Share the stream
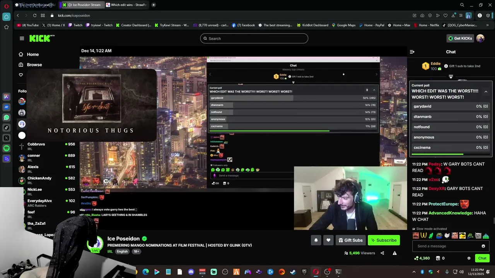Viewport: 495px width, 278px height. pos(382,253)
